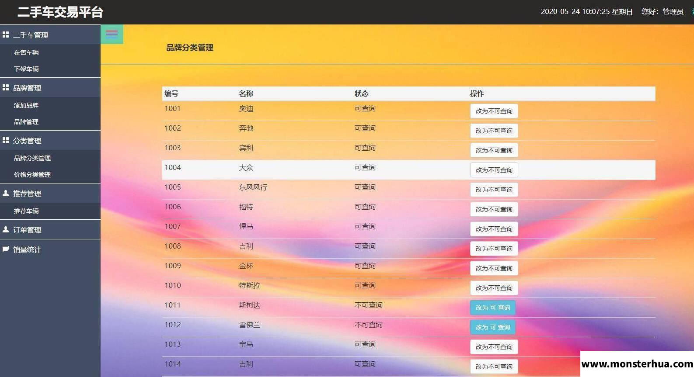Image resolution: width=694 pixels, height=377 pixels.
Task: Select the 可查询 status for 金杯
Action: click(x=365, y=266)
